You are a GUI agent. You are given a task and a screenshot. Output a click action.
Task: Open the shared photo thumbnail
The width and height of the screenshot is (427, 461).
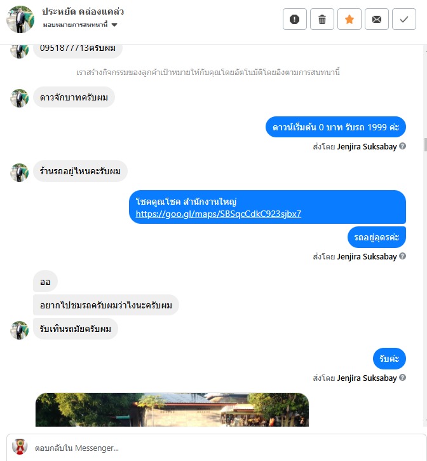[172, 409]
